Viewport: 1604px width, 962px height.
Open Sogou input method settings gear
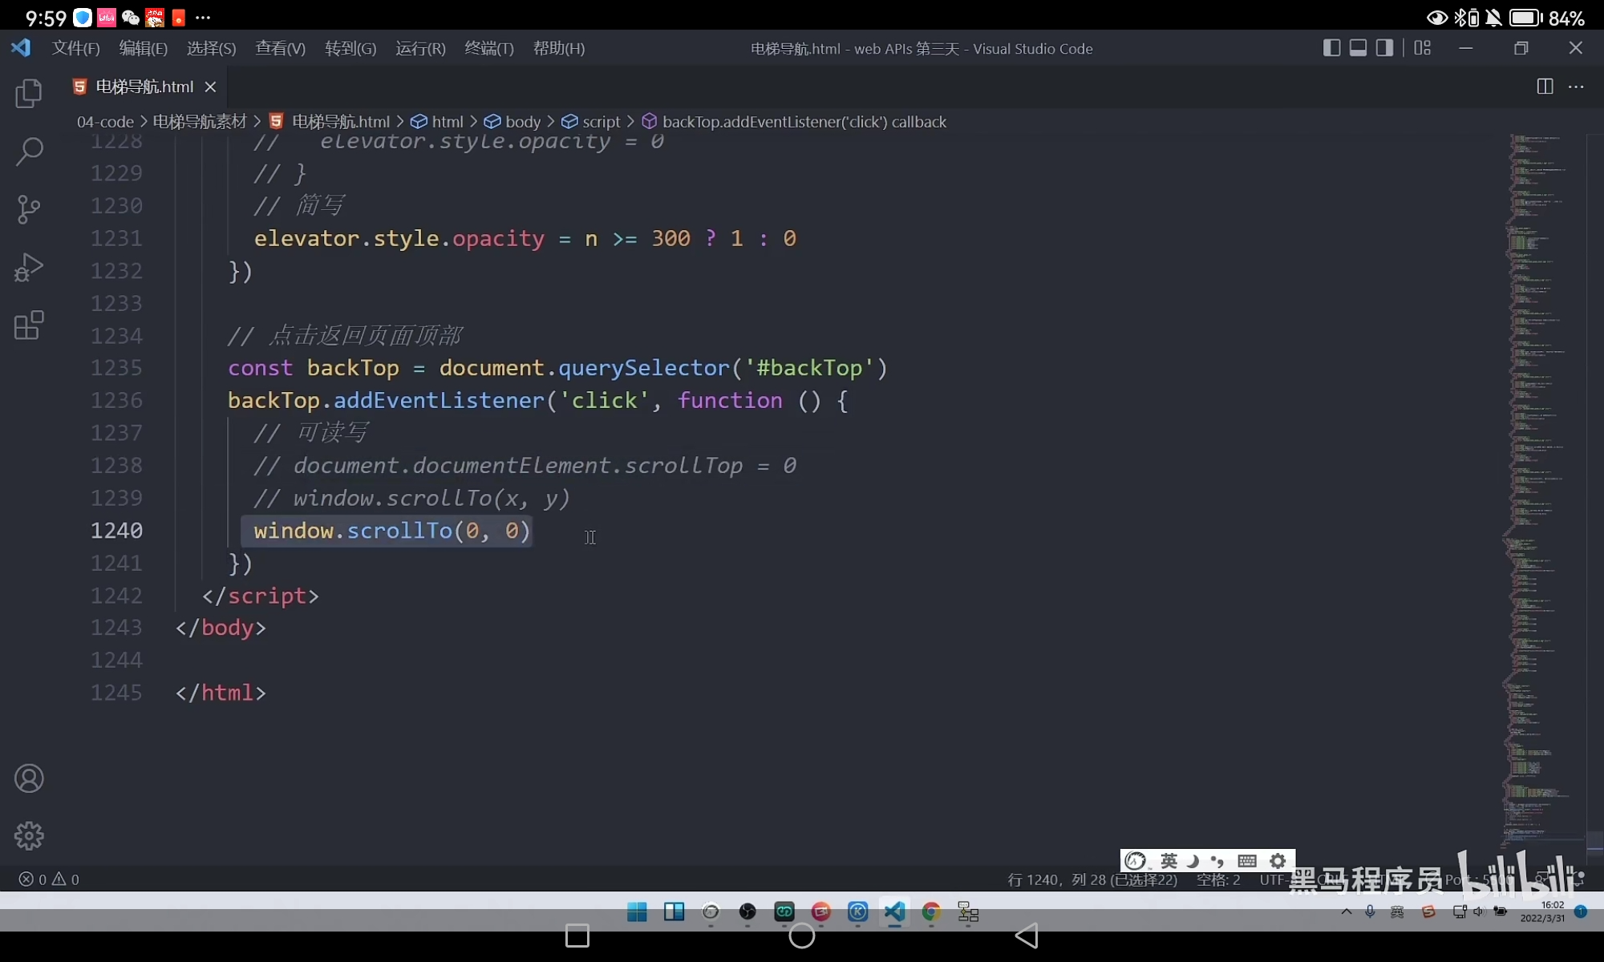point(1277,860)
